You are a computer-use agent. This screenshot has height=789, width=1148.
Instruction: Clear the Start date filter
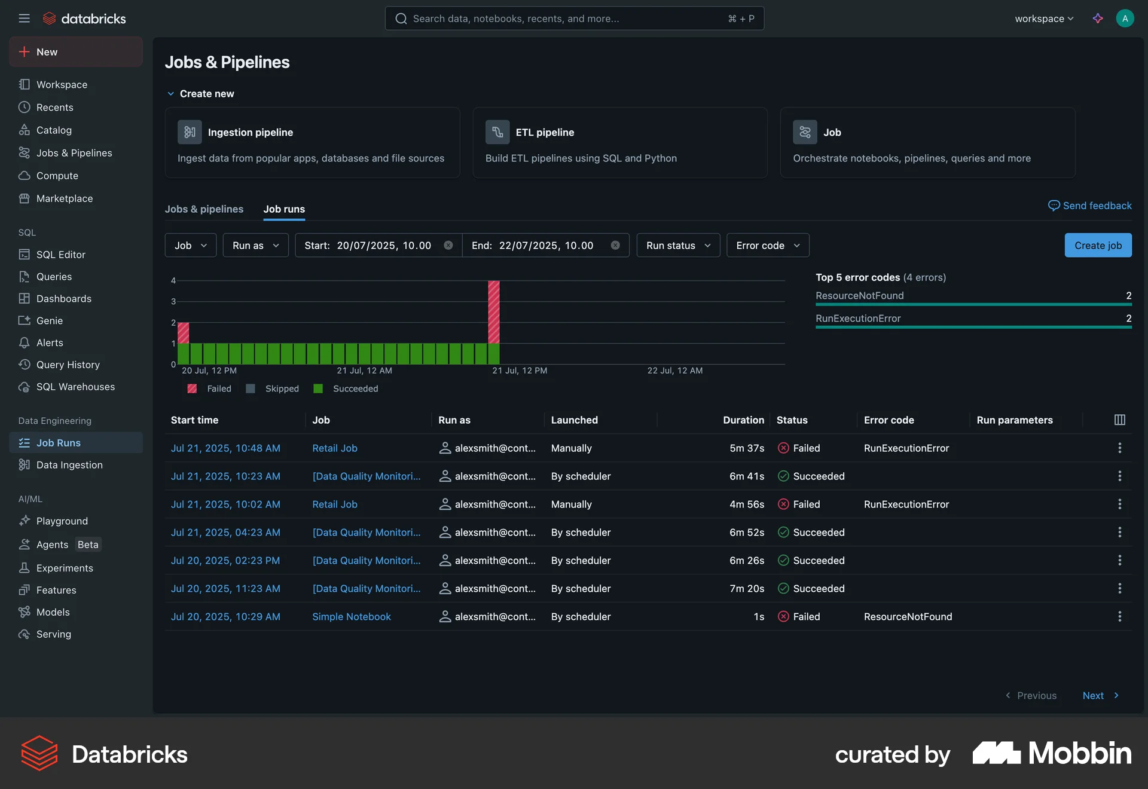click(x=448, y=245)
